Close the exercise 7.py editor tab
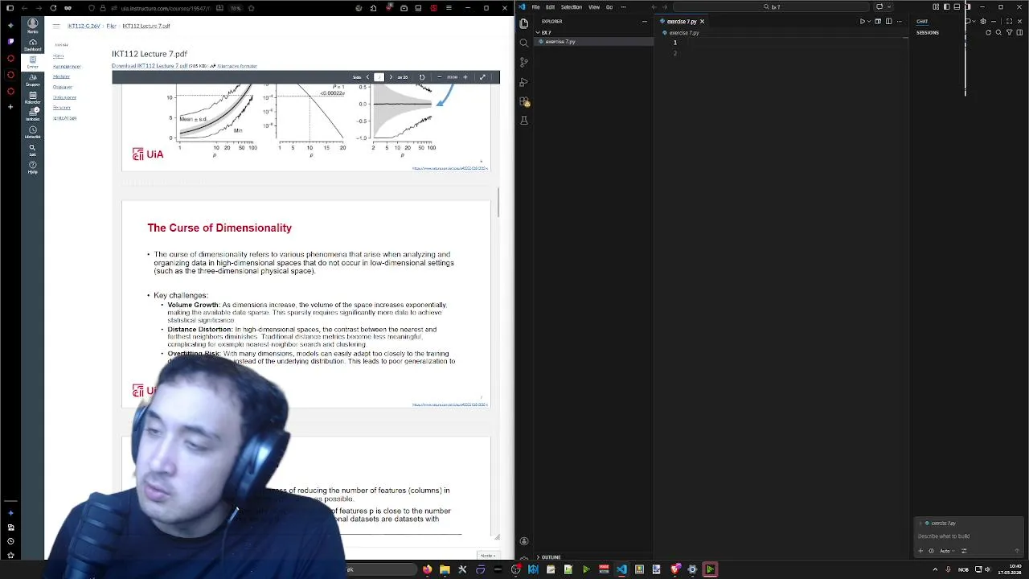This screenshot has width=1029, height=579. click(702, 22)
